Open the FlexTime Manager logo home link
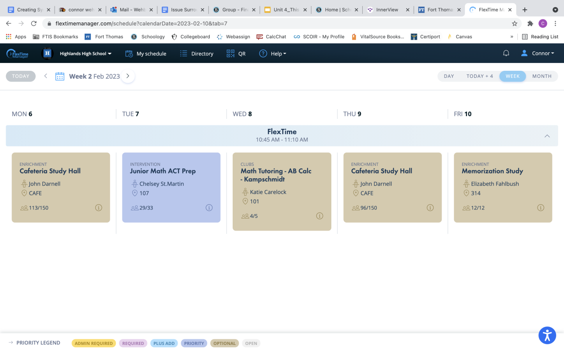564x352 pixels. [18, 54]
